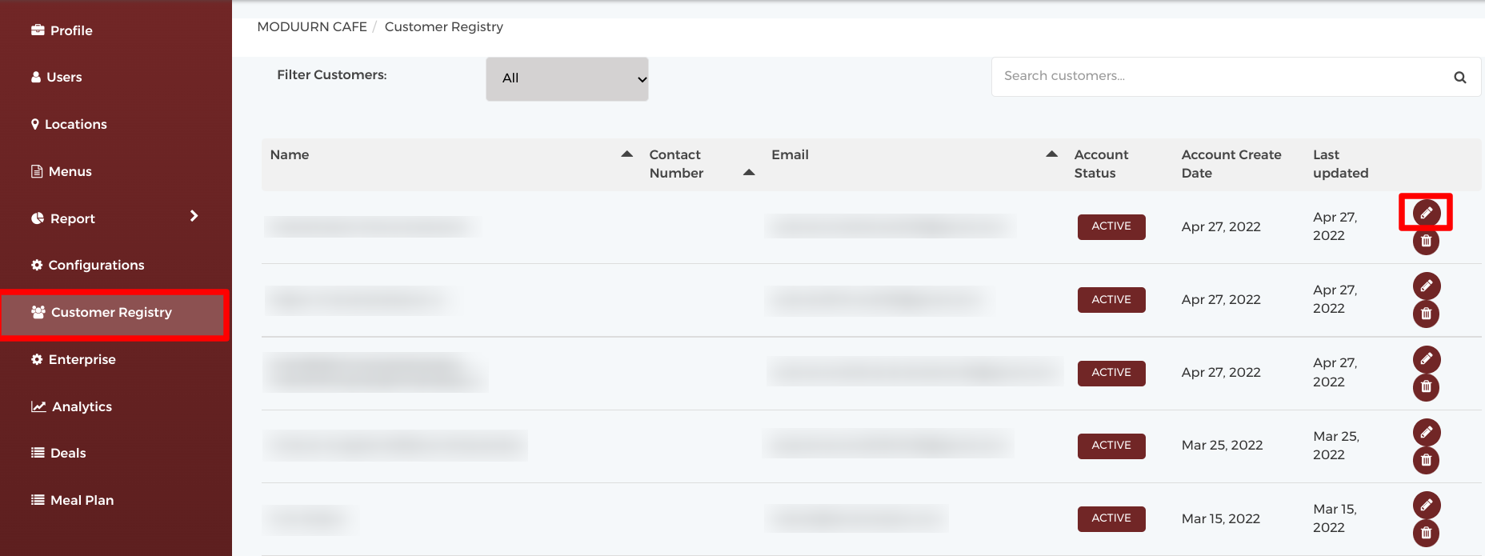Viewport: 1485px width, 556px height.
Task: Delete the Mar 15, 2022 customer entry
Action: click(1426, 533)
